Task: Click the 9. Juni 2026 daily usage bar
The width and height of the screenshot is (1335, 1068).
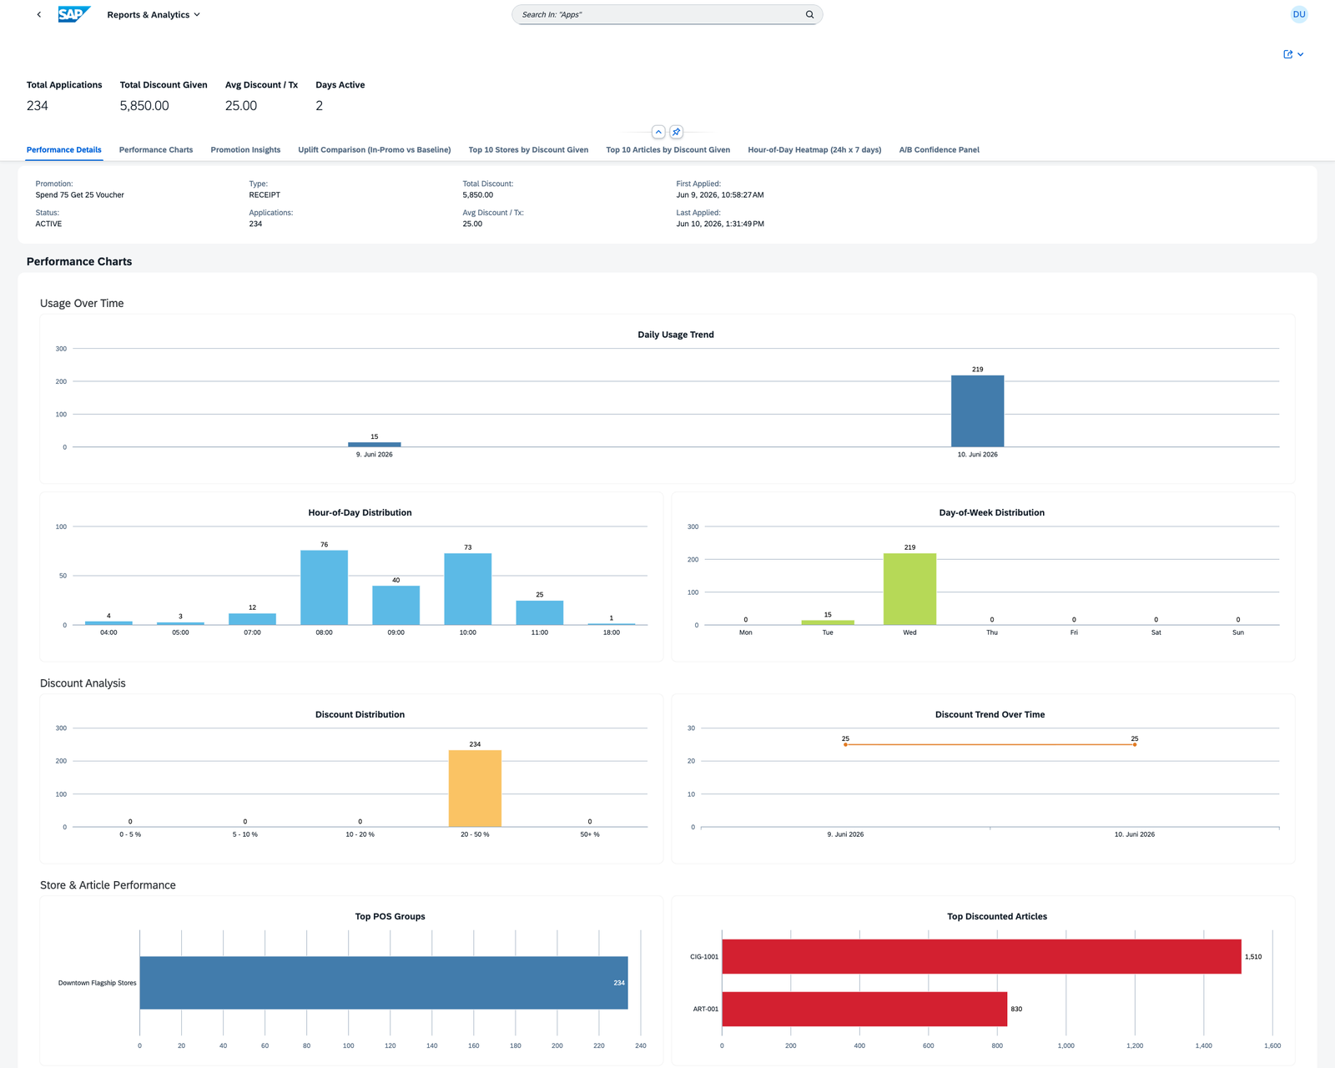Action: [x=375, y=445]
